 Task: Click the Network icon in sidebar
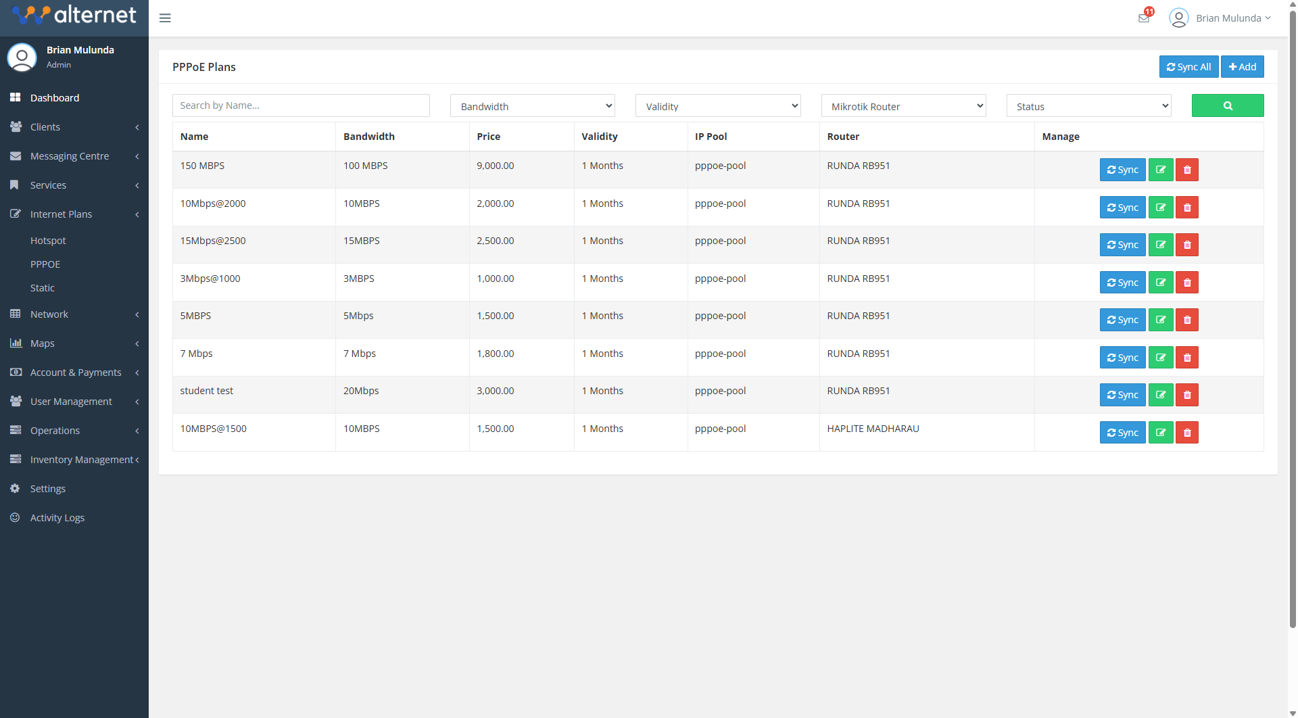click(16, 314)
